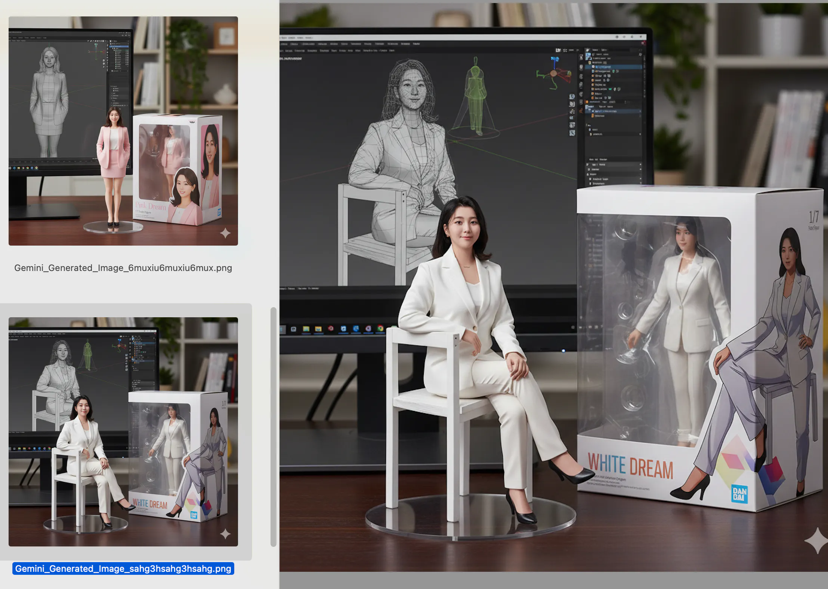Click purple circular taskbar icon beside Chrome in preview
Image resolution: width=828 pixels, height=589 pixels.
pyautogui.click(x=368, y=328)
